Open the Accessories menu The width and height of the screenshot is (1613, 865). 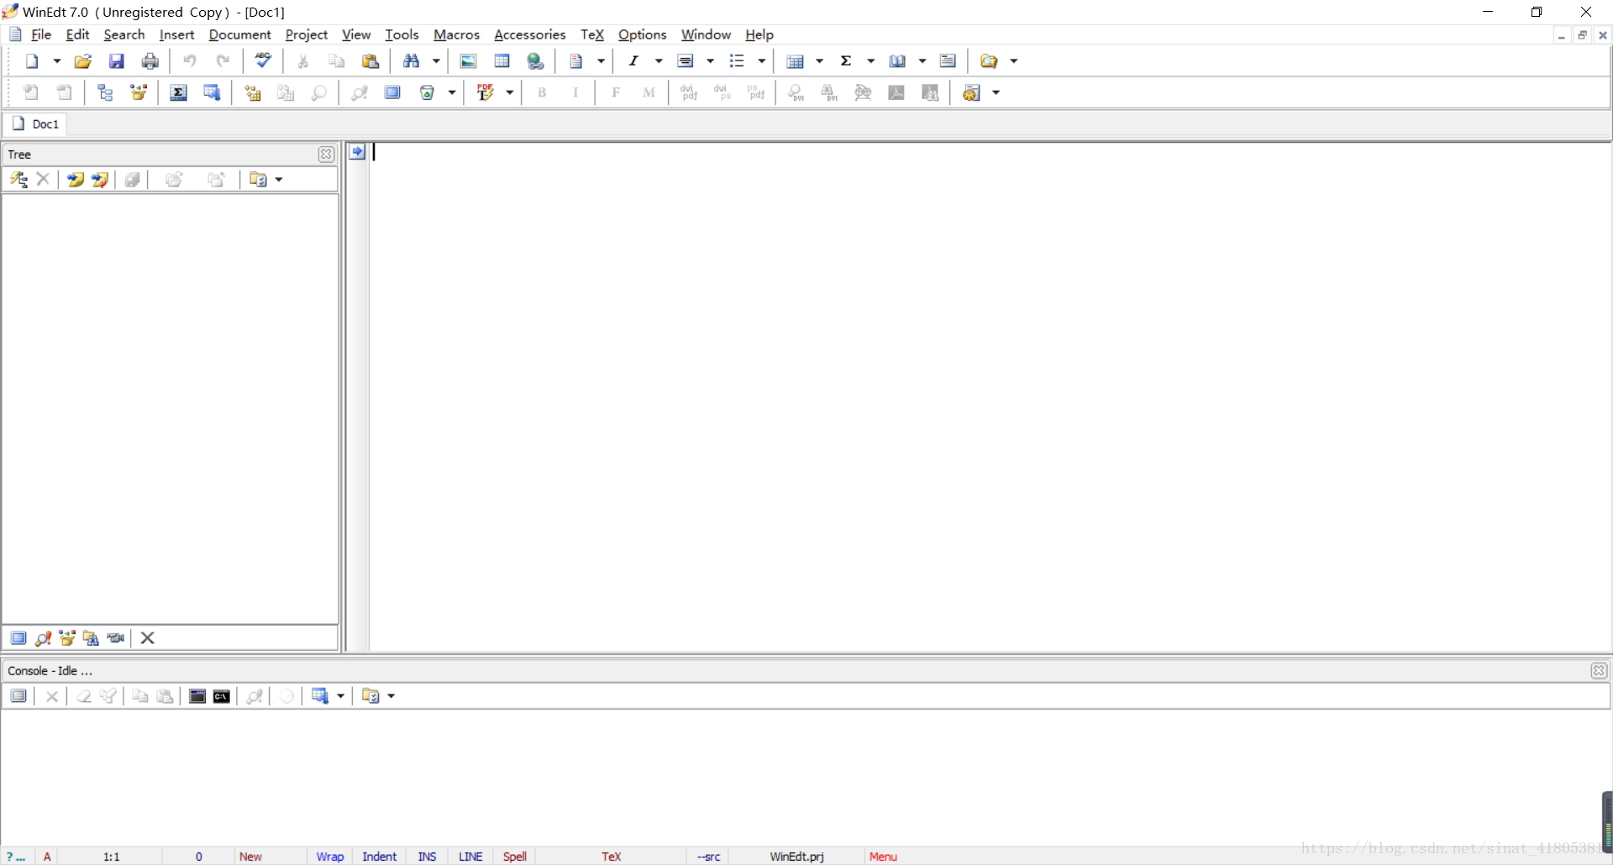(x=530, y=34)
